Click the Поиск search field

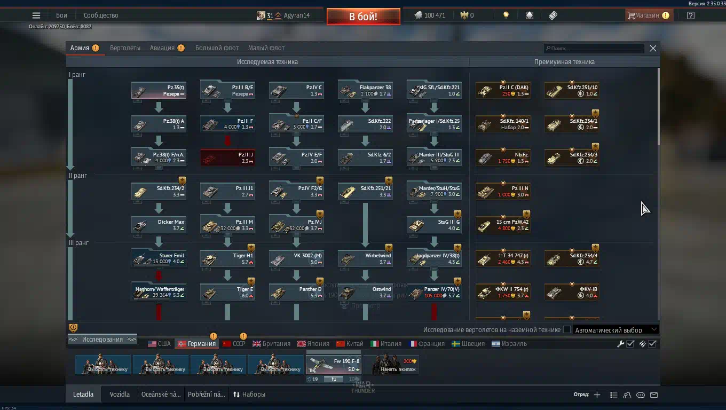[x=594, y=49]
